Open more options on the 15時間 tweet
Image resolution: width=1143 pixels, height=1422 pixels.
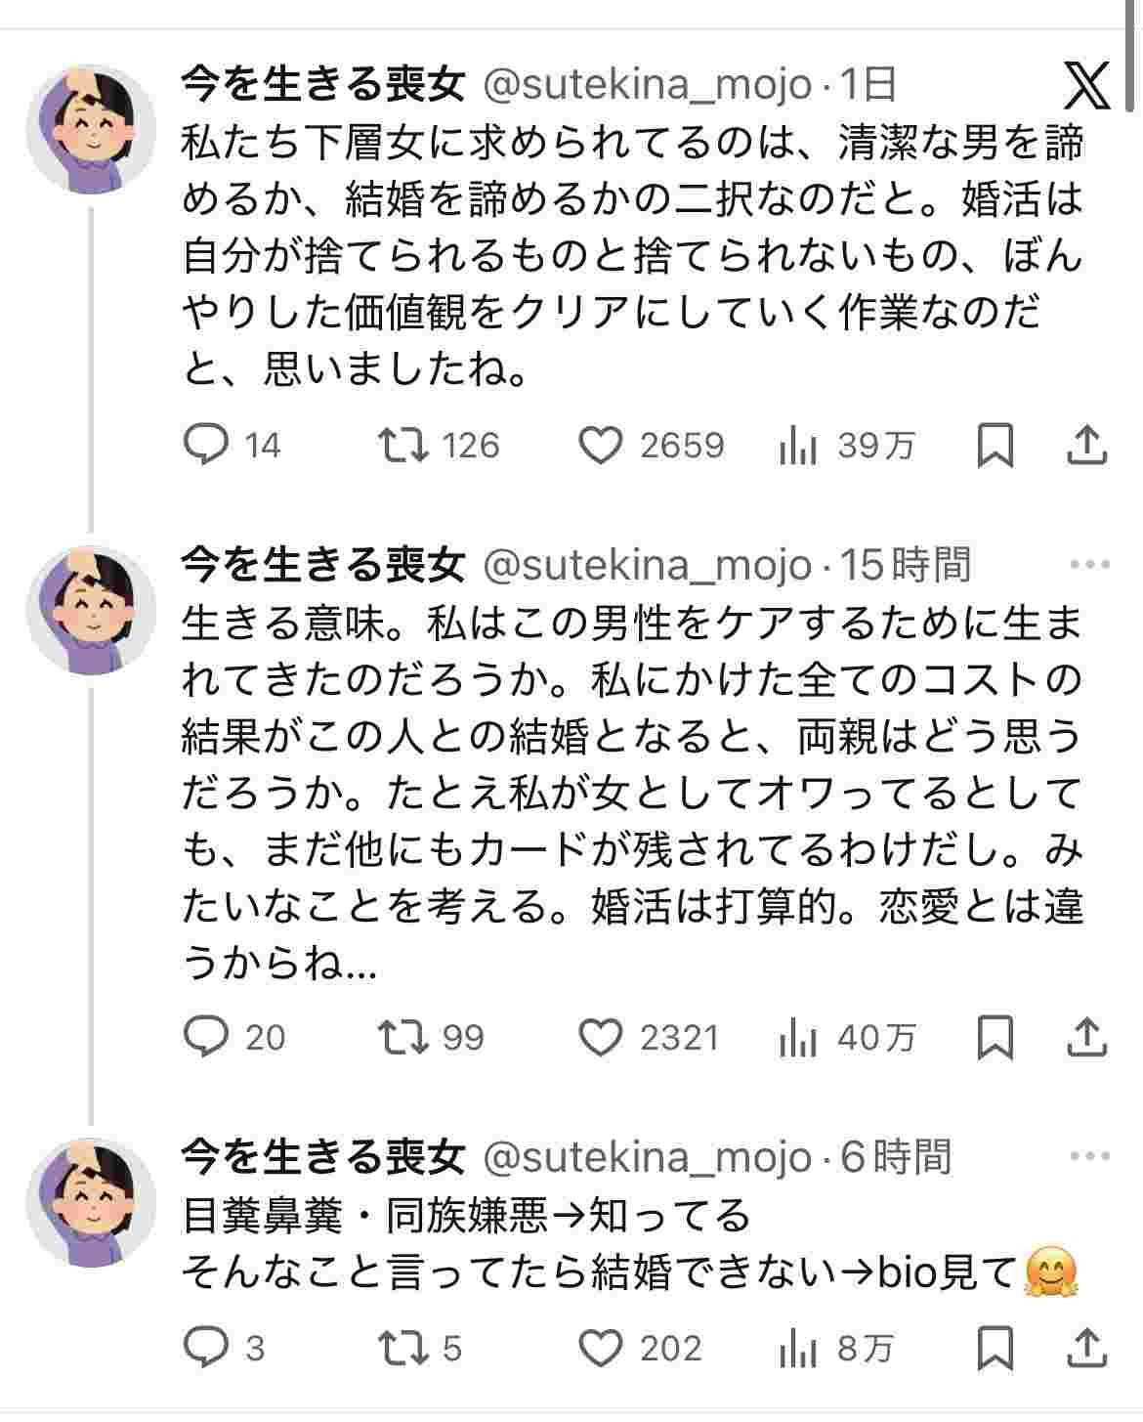point(1089,565)
